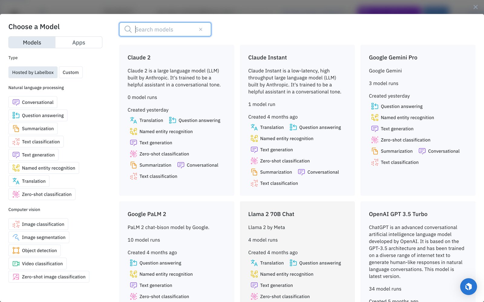Click the search magnifier icon
This screenshot has width=484, height=302.
point(128,29)
